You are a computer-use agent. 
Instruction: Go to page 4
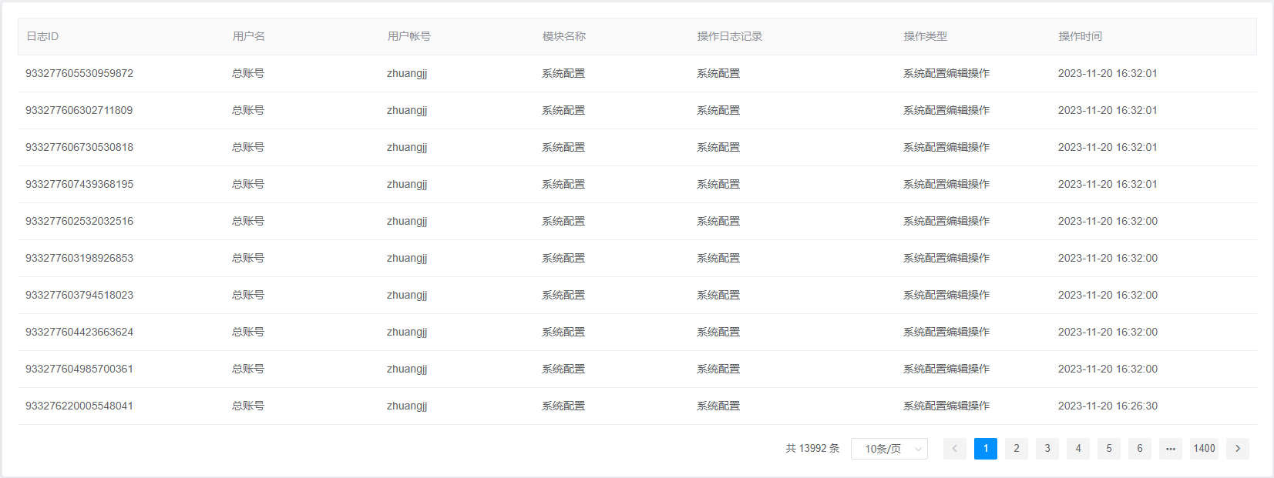click(1077, 449)
